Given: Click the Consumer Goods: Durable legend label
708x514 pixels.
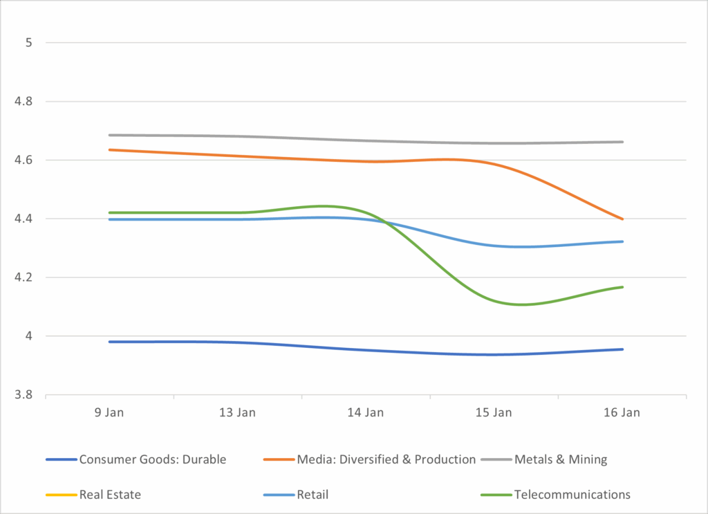Looking at the screenshot, I should (x=153, y=459).
